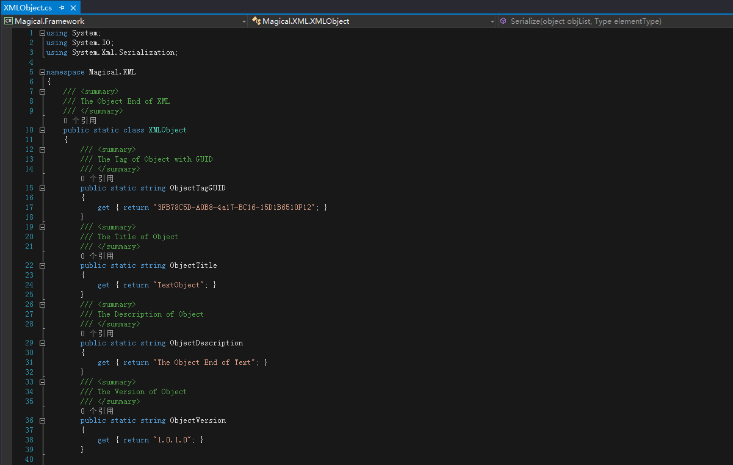
Task: Pin the XMLObject.cs tab
Action: point(62,8)
